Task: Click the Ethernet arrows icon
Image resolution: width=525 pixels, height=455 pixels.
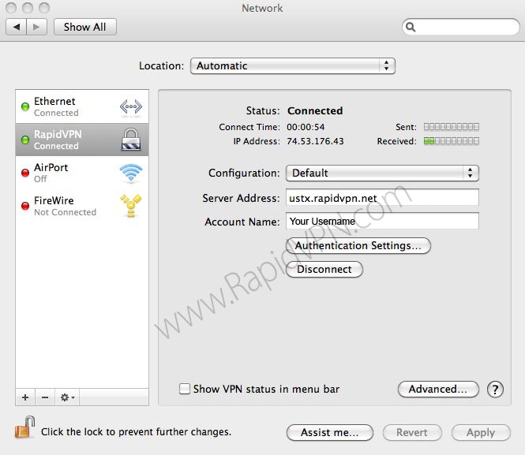Action: pyautogui.click(x=131, y=107)
